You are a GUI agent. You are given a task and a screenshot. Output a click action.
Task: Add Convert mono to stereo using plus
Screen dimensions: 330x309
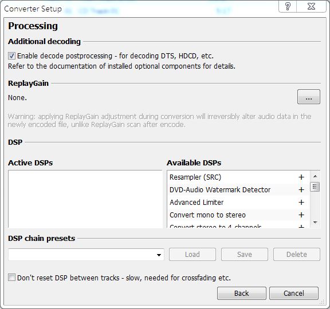click(x=301, y=215)
